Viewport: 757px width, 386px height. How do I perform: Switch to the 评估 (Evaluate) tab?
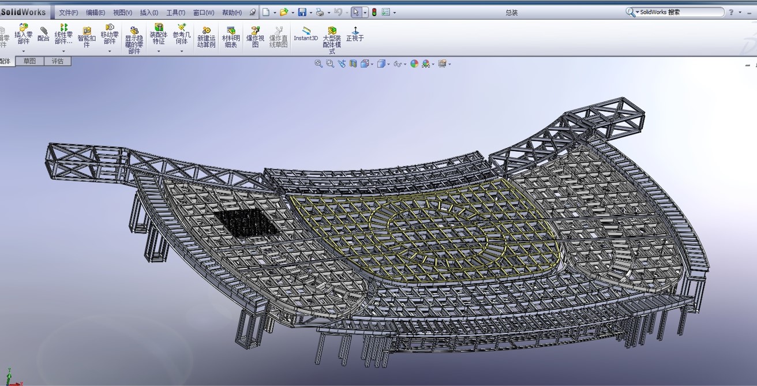[x=58, y=61]
